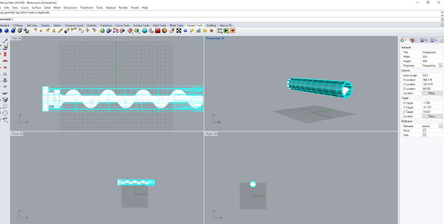Switch to the Select toolbar tab
Image resolution: width=444 pixels, height=224 pixels.
[x=57, y=25]
